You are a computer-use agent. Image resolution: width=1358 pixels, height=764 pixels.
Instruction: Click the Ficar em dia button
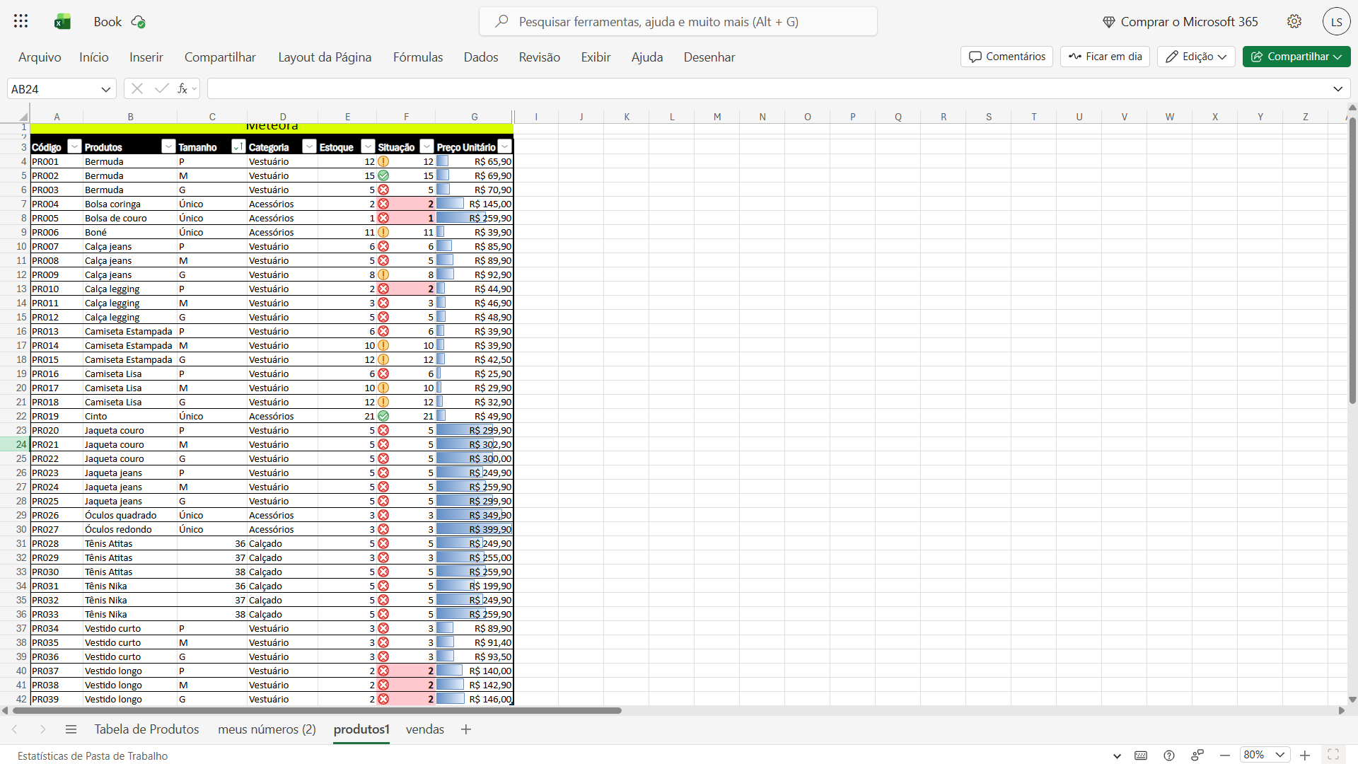(1105, 57)
